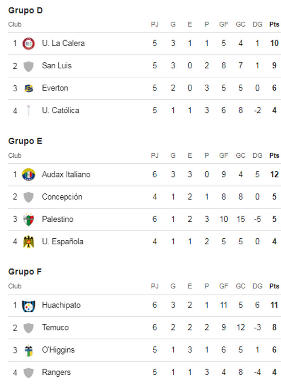
Task: Click the Huachipato club crest icon
Action: (28, 305)
